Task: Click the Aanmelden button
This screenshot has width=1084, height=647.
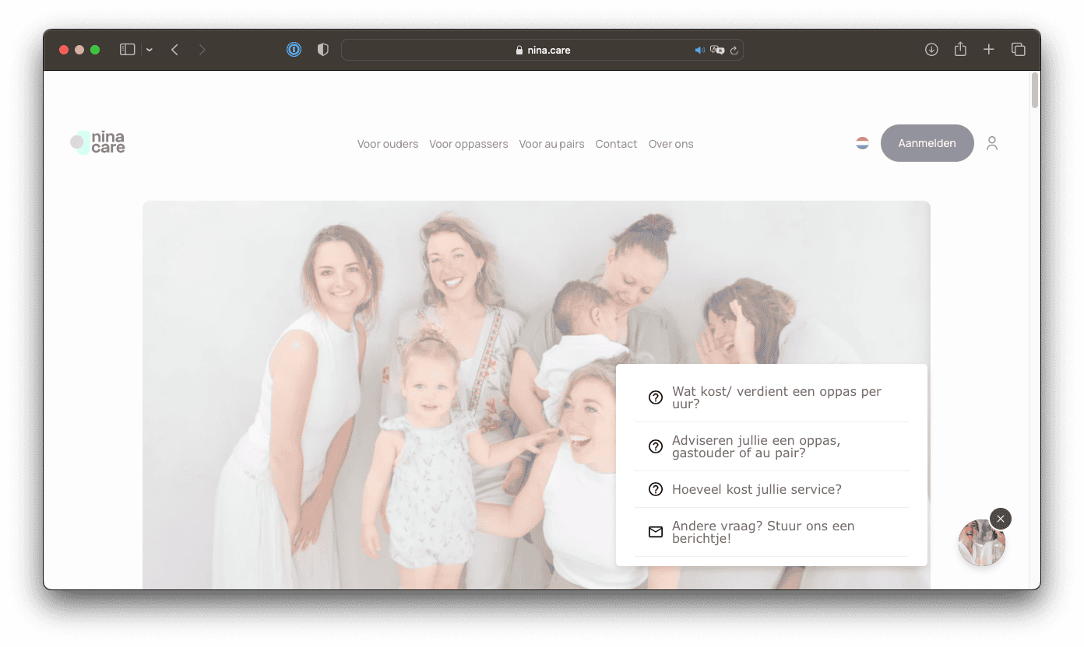Action: point(927,143)
